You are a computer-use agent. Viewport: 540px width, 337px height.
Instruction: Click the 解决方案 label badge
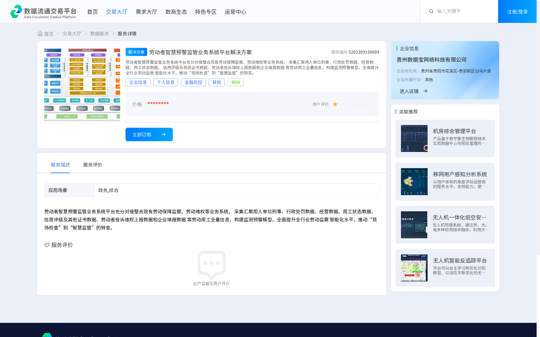136,52
